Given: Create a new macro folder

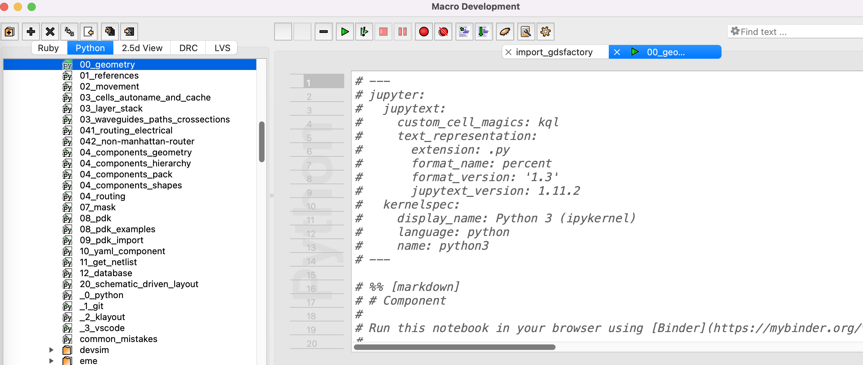Looking at the screenshot, I should pos(9,32).
